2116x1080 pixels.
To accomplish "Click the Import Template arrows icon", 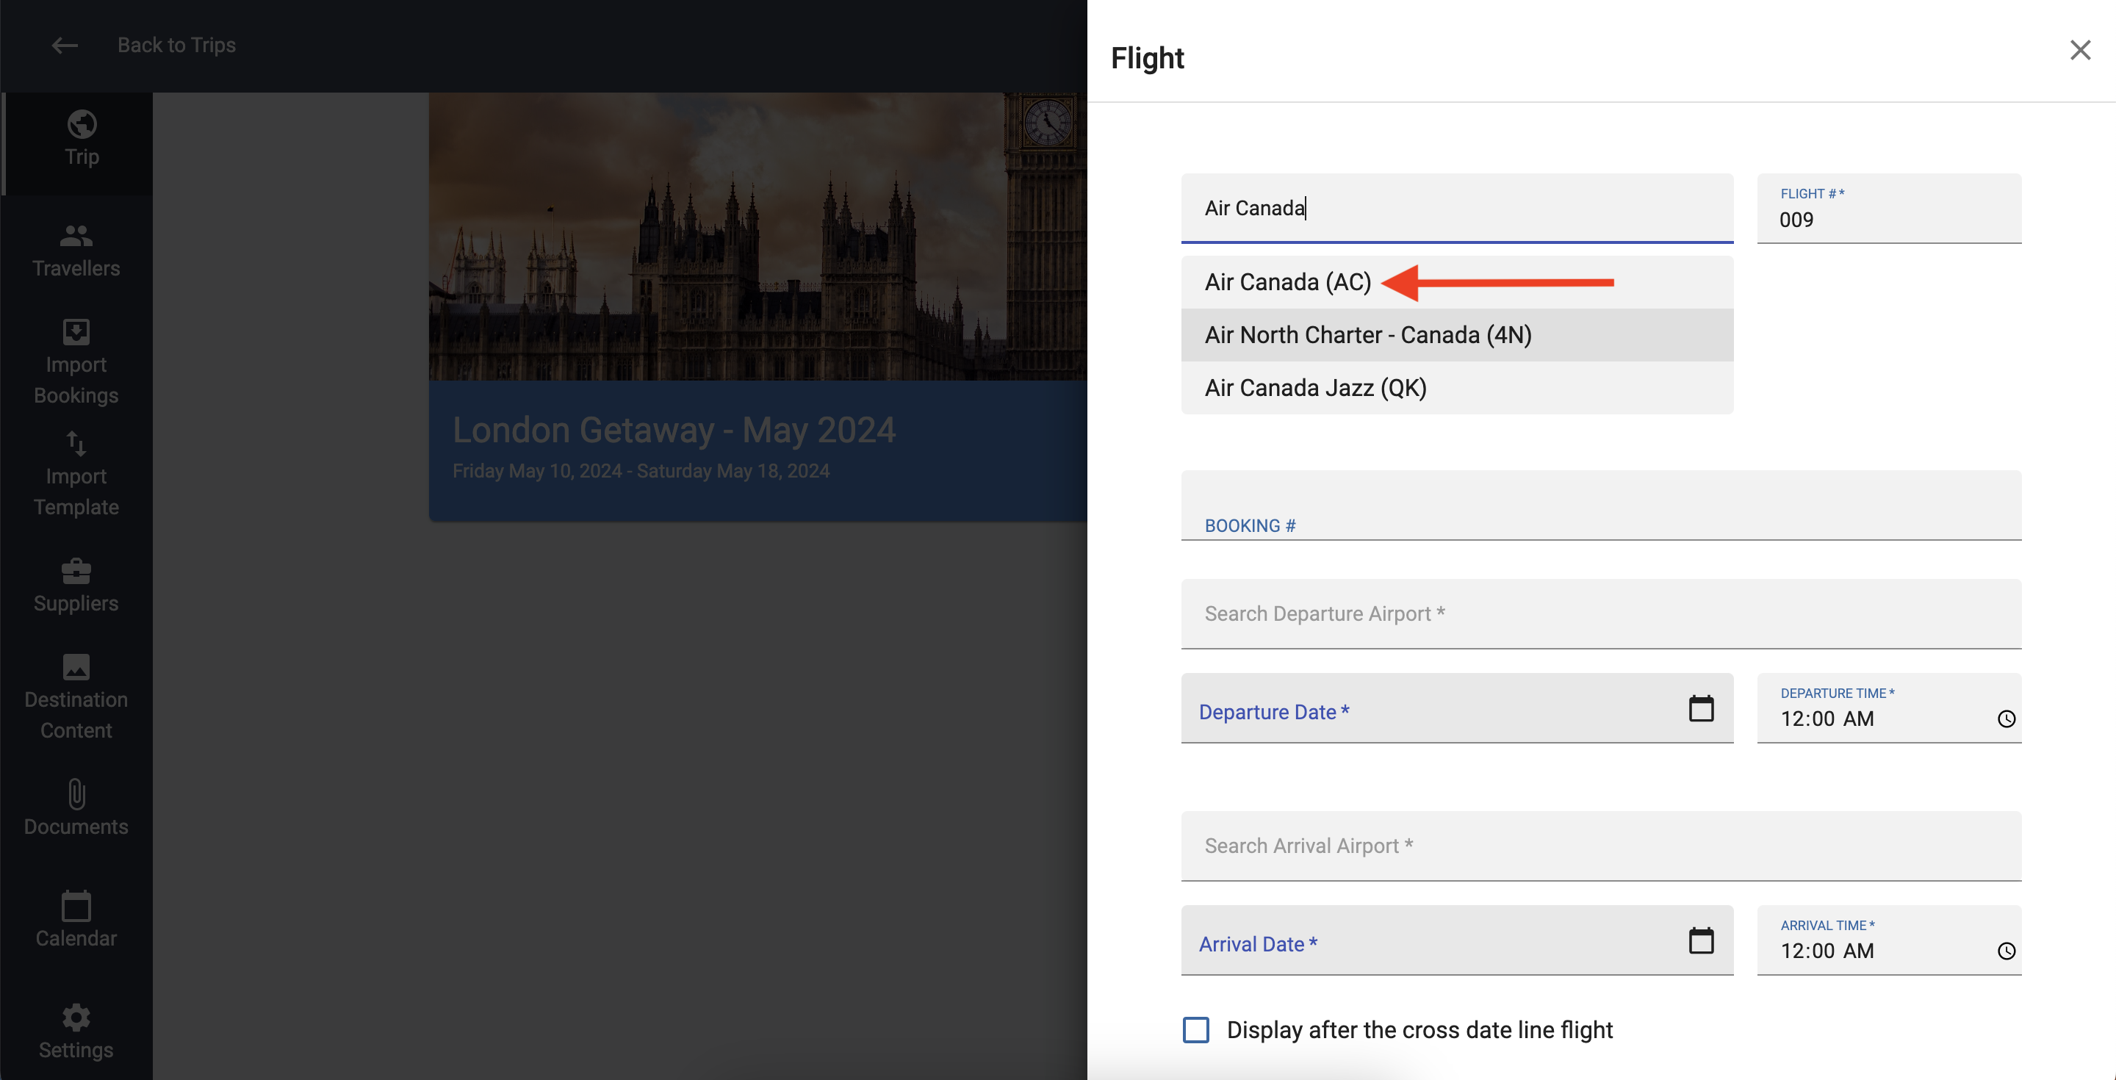I will [x=76, y=444].
